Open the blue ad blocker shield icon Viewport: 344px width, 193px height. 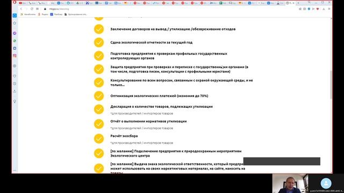309,9
